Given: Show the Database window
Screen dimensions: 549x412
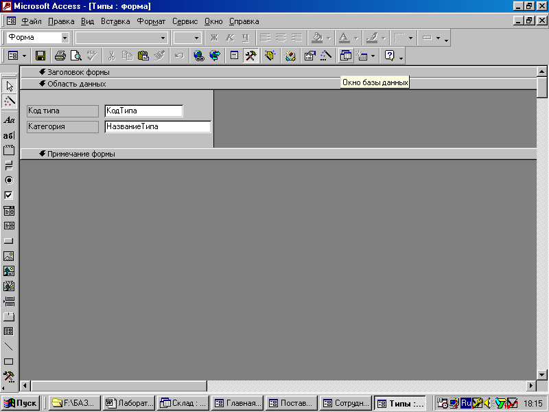Looking at the screenshot, I should [x=346, y=56].
